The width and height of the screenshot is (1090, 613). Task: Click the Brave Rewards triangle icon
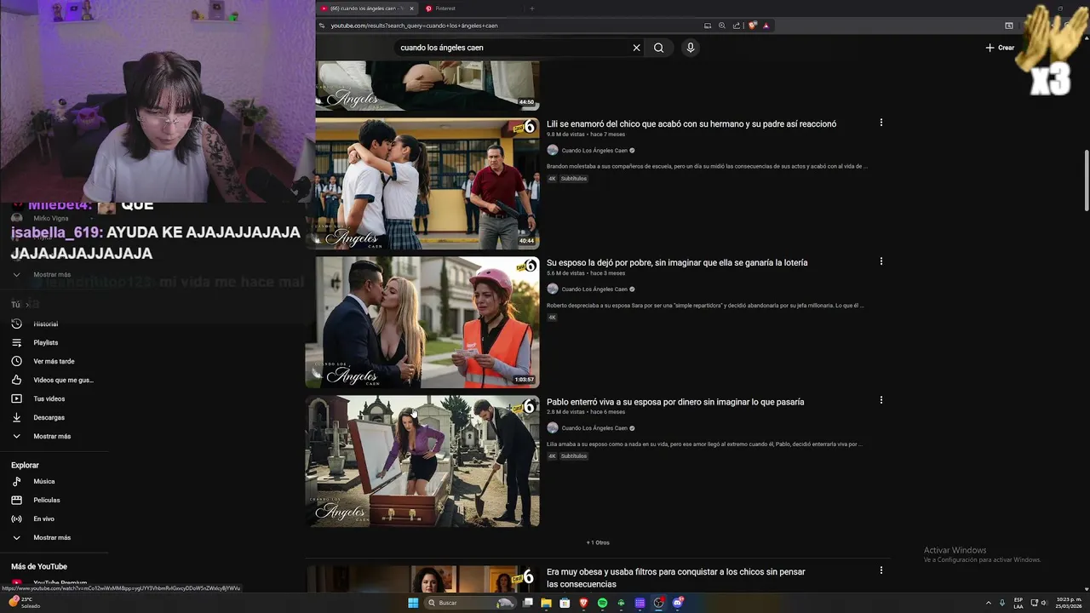(766, 26)
